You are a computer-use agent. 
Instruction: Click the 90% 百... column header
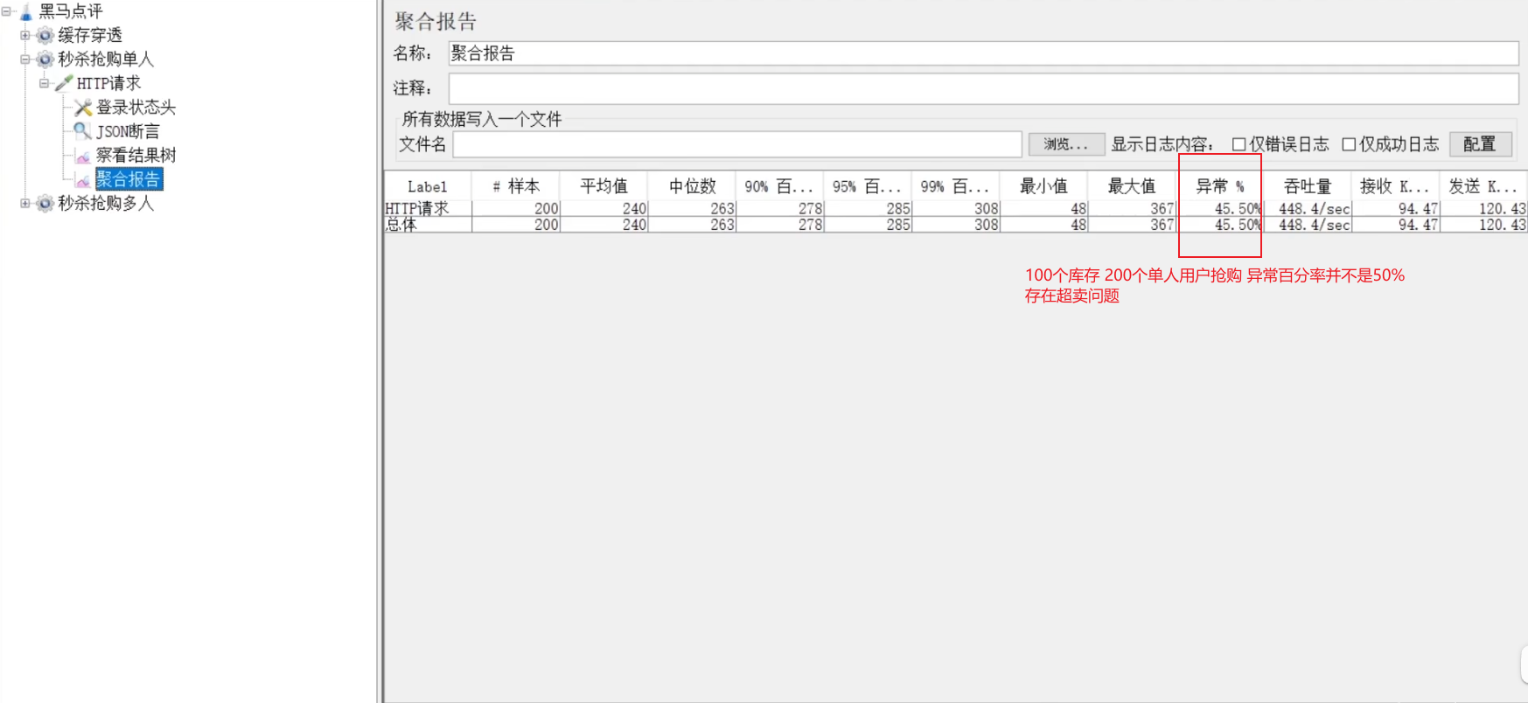click(780, 186)
